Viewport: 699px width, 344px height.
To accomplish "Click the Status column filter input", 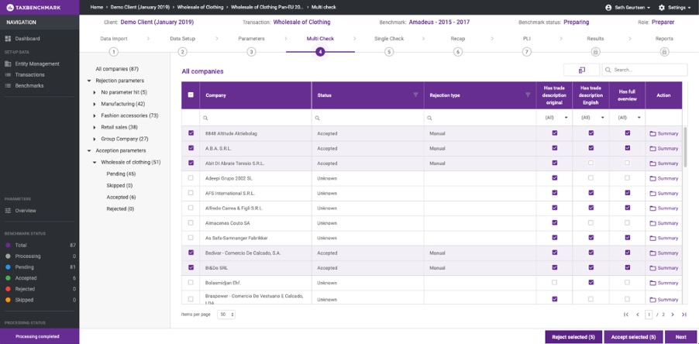I will (368, 118).
